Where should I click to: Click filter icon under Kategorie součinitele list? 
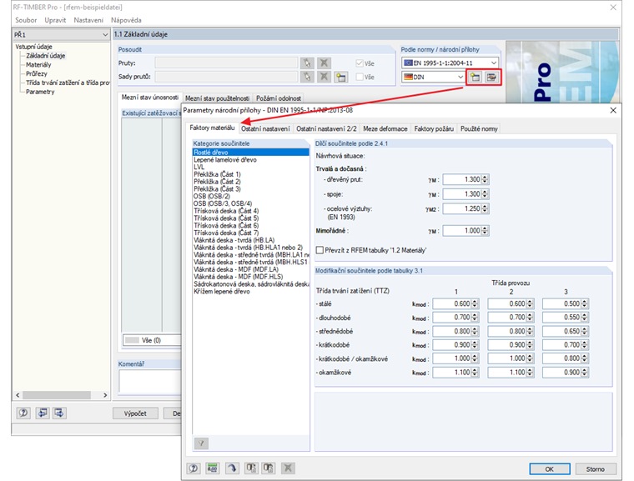(201, 443)
